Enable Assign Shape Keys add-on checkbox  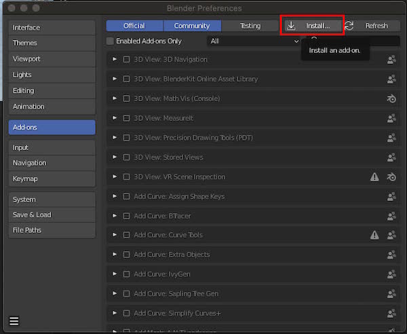coord(126,196)
